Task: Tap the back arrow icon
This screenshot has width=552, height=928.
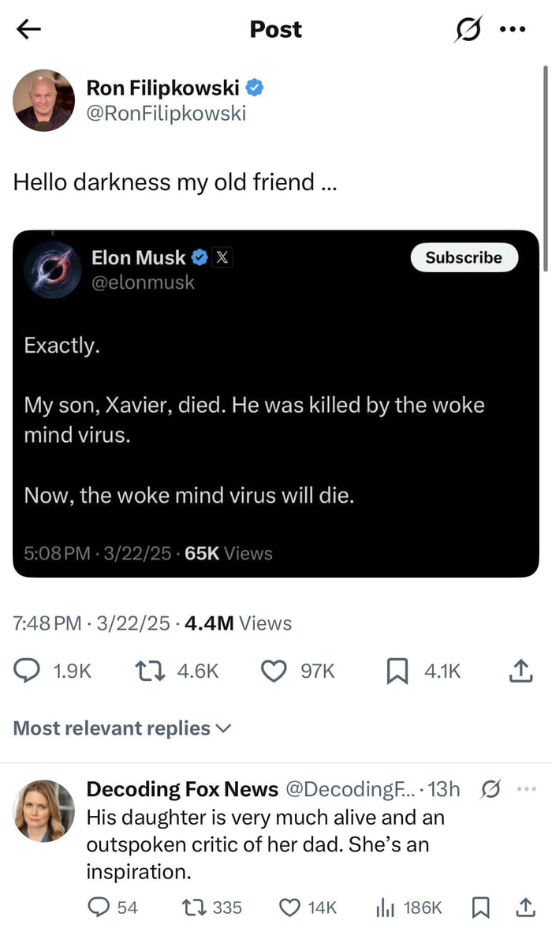Action: point(28,29)
